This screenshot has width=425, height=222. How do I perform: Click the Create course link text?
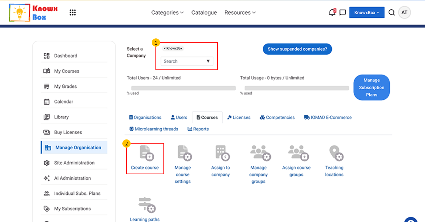(145, 168)
